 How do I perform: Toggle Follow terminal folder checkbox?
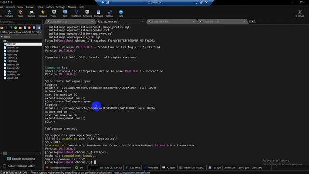(5, 166)
